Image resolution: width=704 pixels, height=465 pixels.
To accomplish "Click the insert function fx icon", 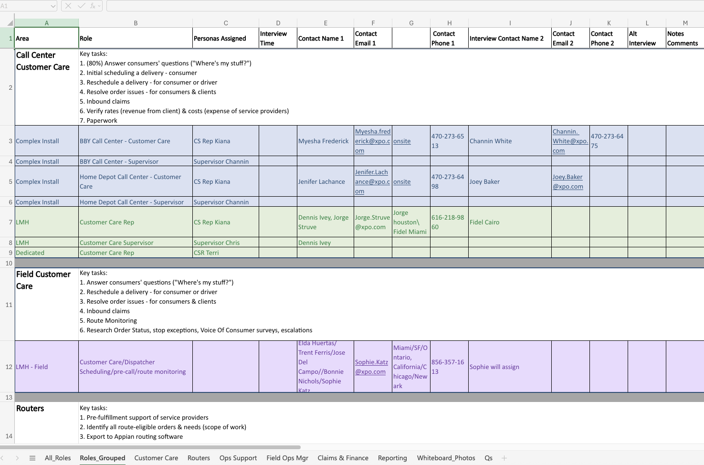I will [93, 6].
